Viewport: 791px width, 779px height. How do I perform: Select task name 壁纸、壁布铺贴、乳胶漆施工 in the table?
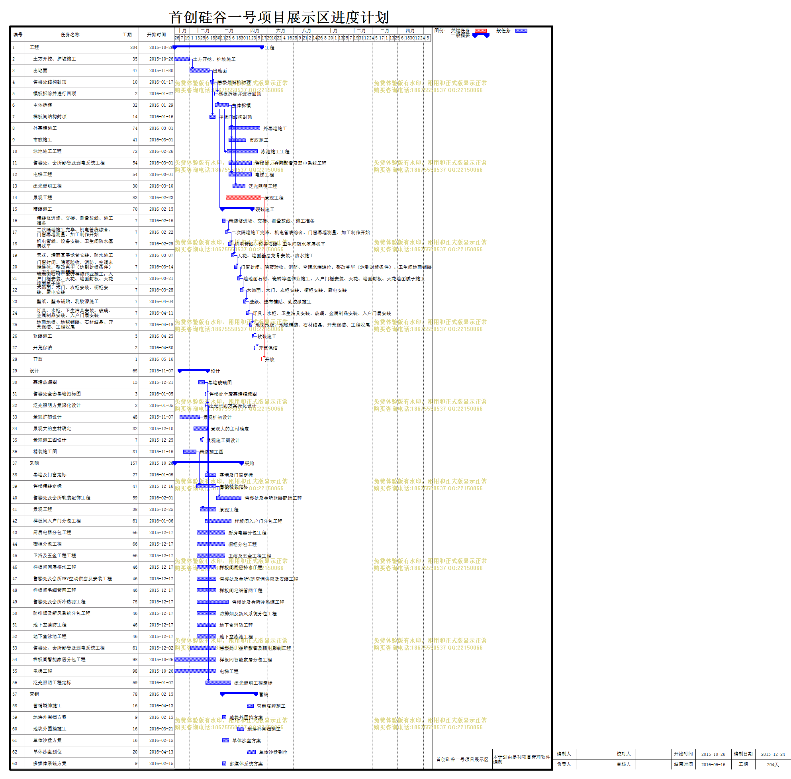[68, 301]
